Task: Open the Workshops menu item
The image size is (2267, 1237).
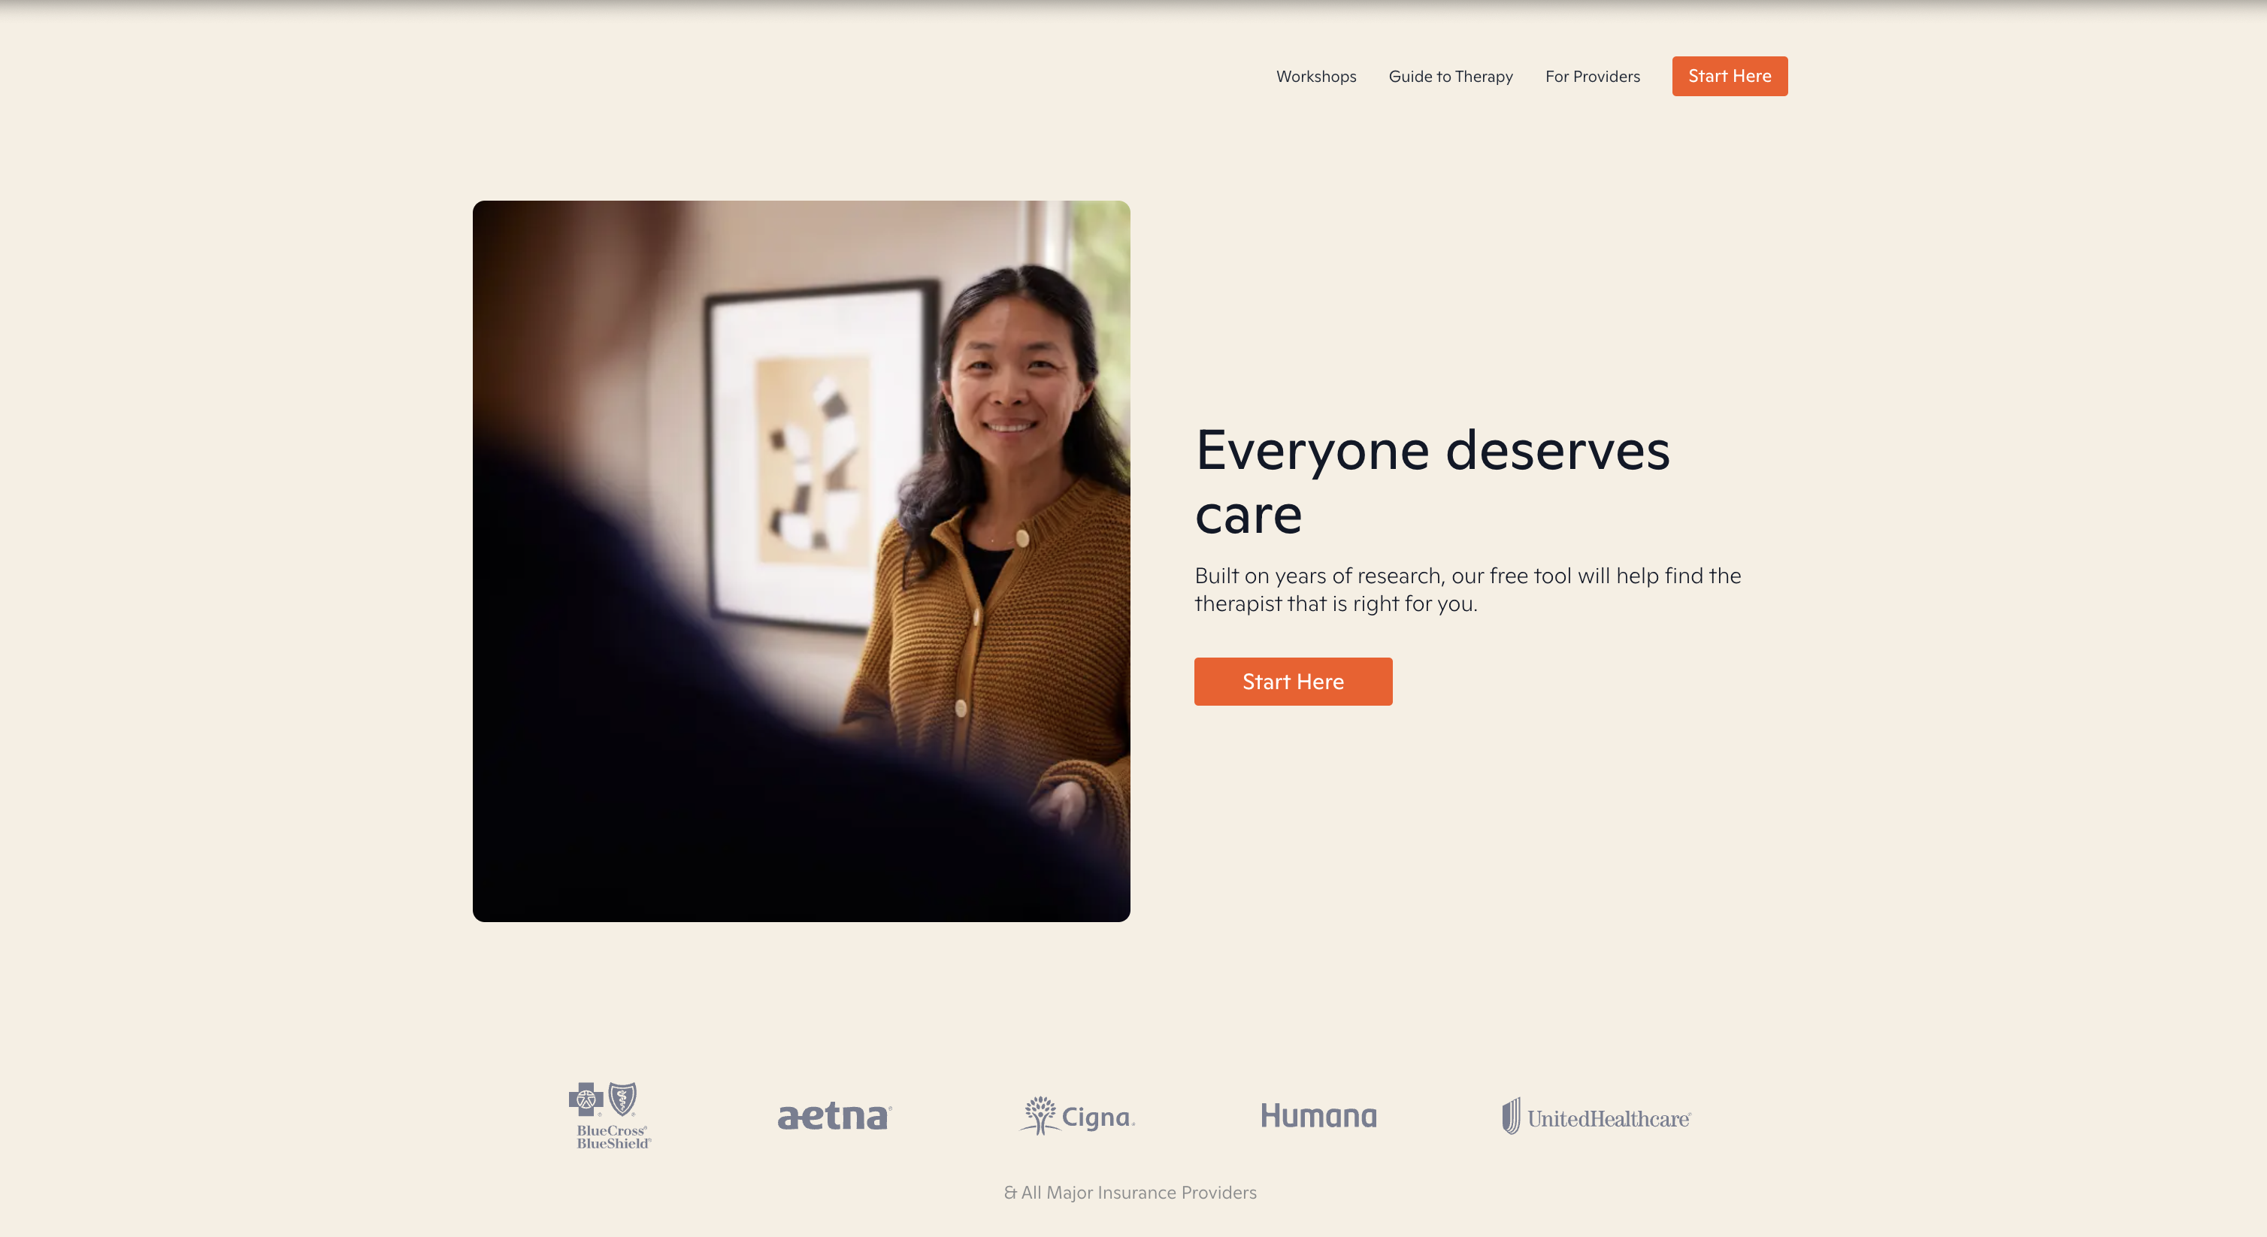Action: (1315, 77)
